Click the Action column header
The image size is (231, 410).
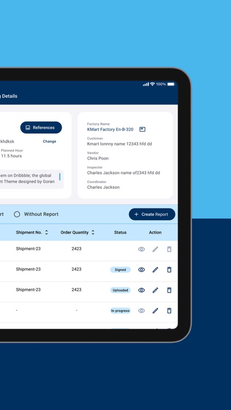(155, 232)
